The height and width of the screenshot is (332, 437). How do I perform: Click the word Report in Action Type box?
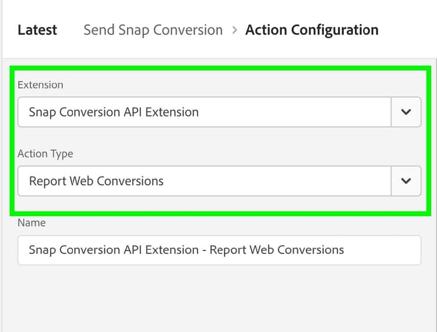tap(48, 181)
